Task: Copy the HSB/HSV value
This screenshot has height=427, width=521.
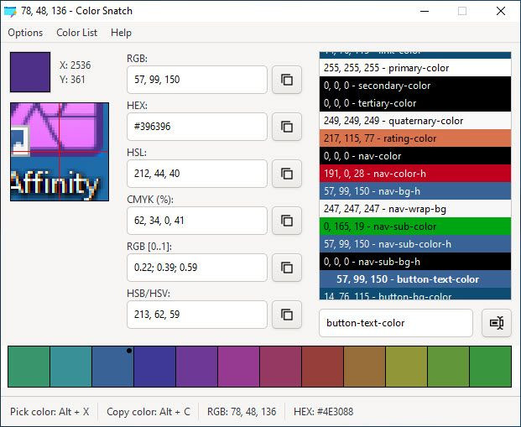Action: pos(287,315)
